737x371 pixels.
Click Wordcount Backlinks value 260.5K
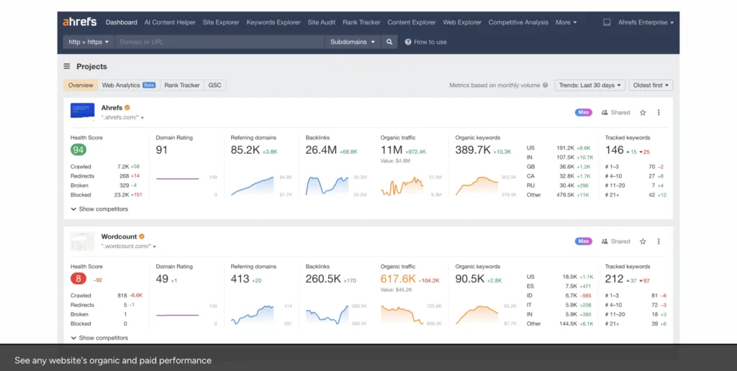click(x=323, y=279)
